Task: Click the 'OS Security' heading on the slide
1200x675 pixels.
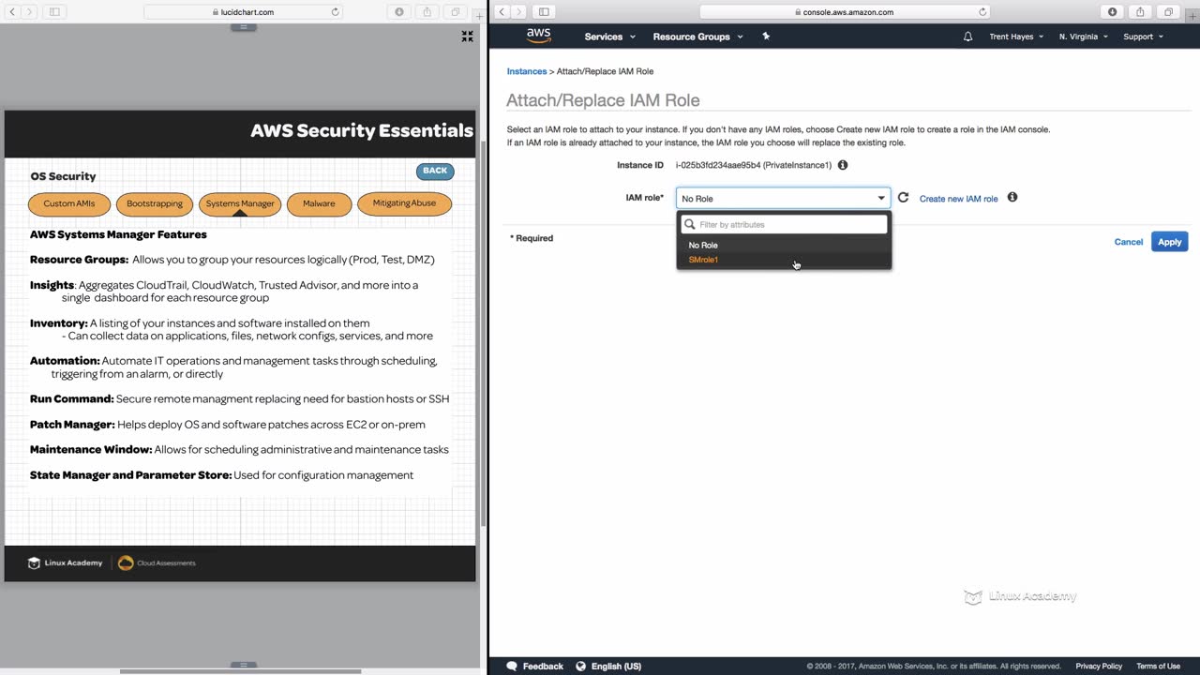Action: 63,176
